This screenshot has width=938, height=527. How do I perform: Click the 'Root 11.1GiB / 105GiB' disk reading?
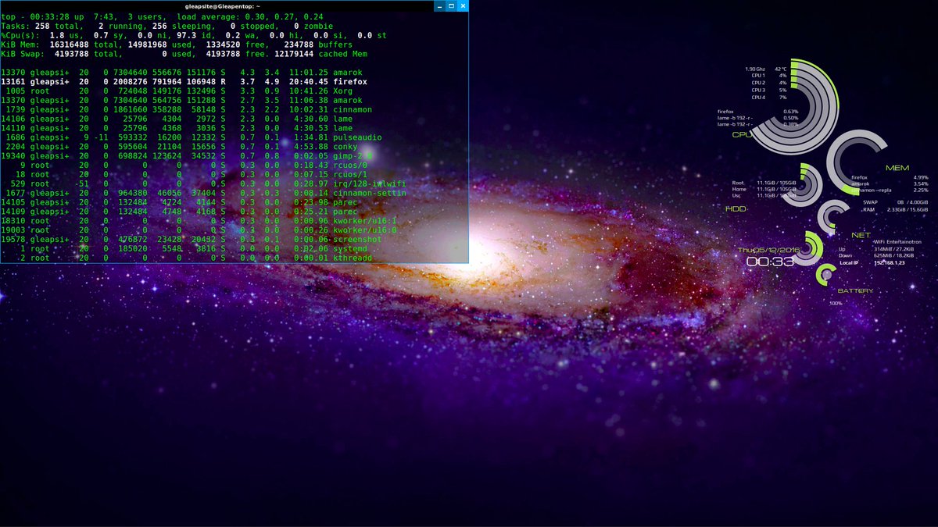point(764,183)
